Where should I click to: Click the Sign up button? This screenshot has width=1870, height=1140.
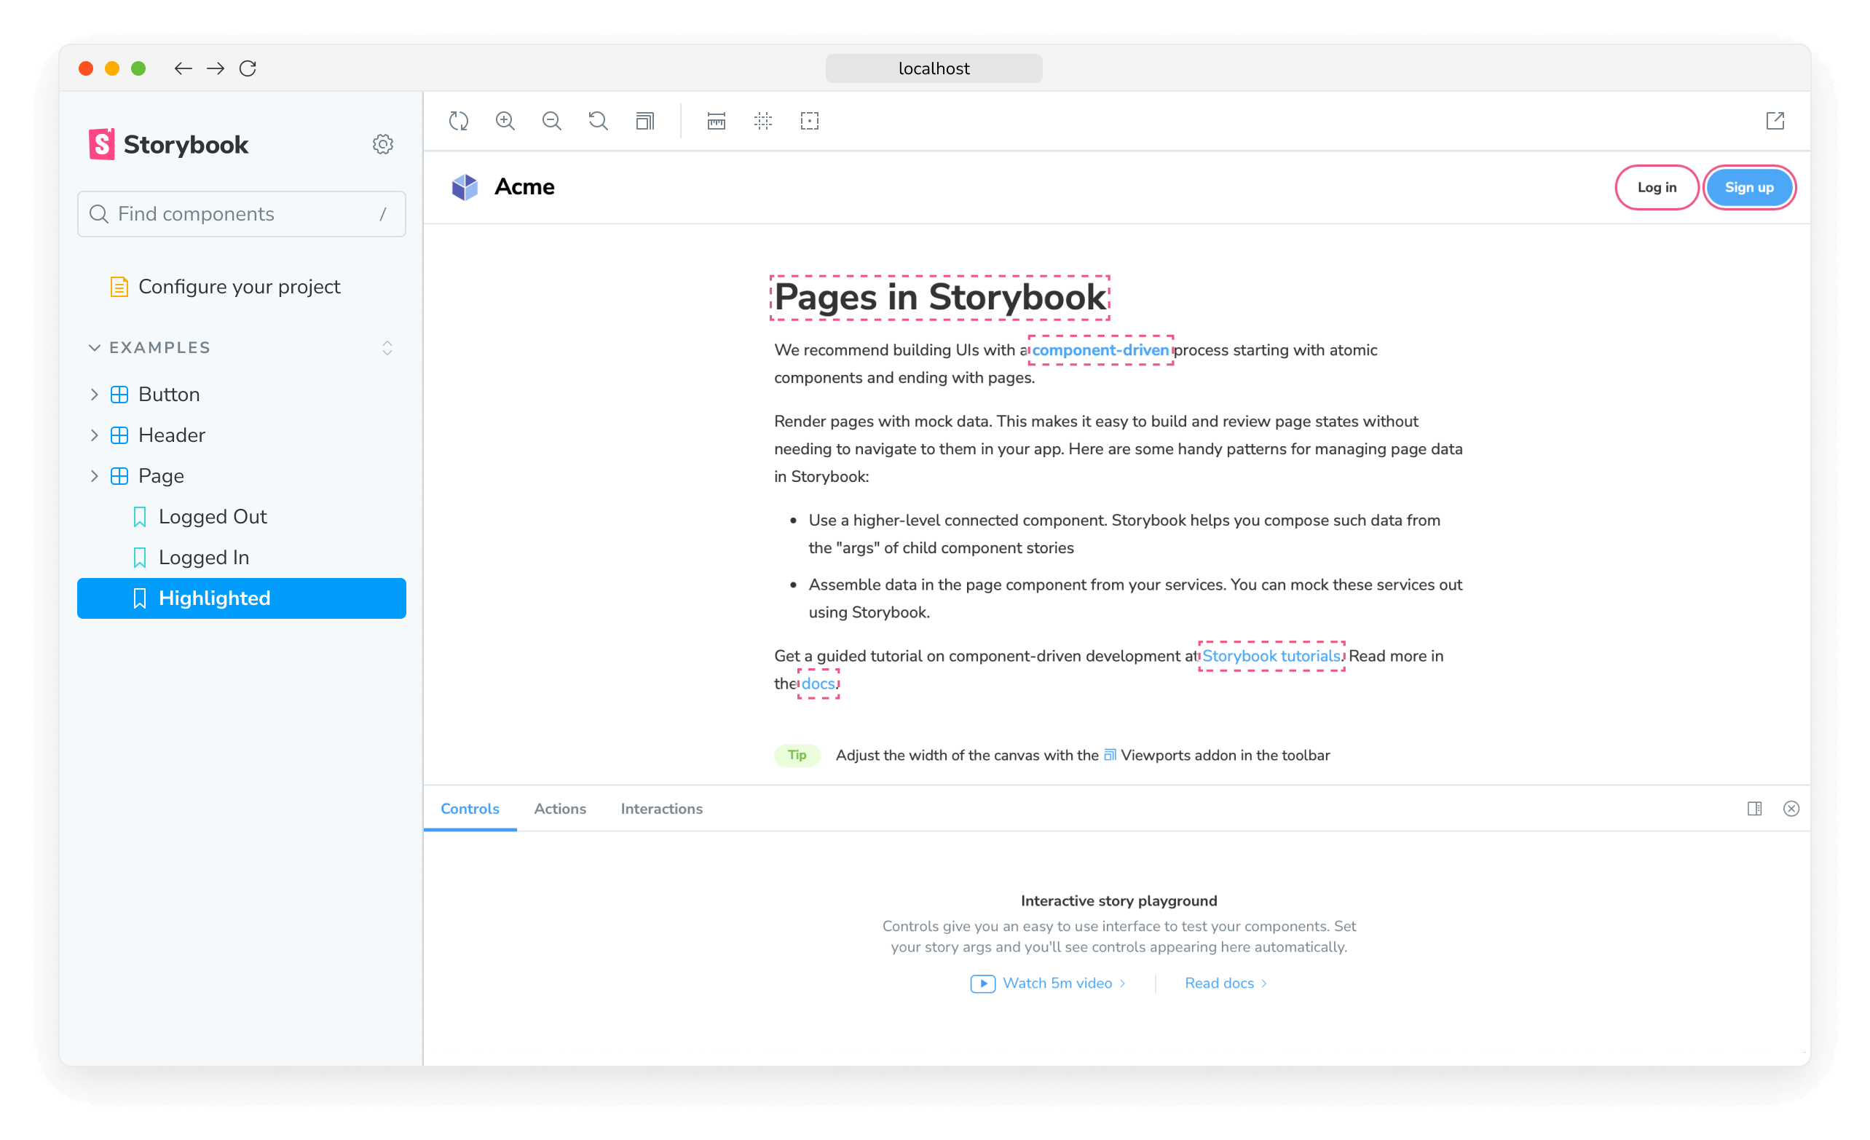[x=1748, y=187]
